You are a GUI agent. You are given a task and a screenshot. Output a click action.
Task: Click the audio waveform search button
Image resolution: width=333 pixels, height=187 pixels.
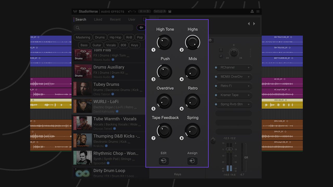[x=141, y=28]
